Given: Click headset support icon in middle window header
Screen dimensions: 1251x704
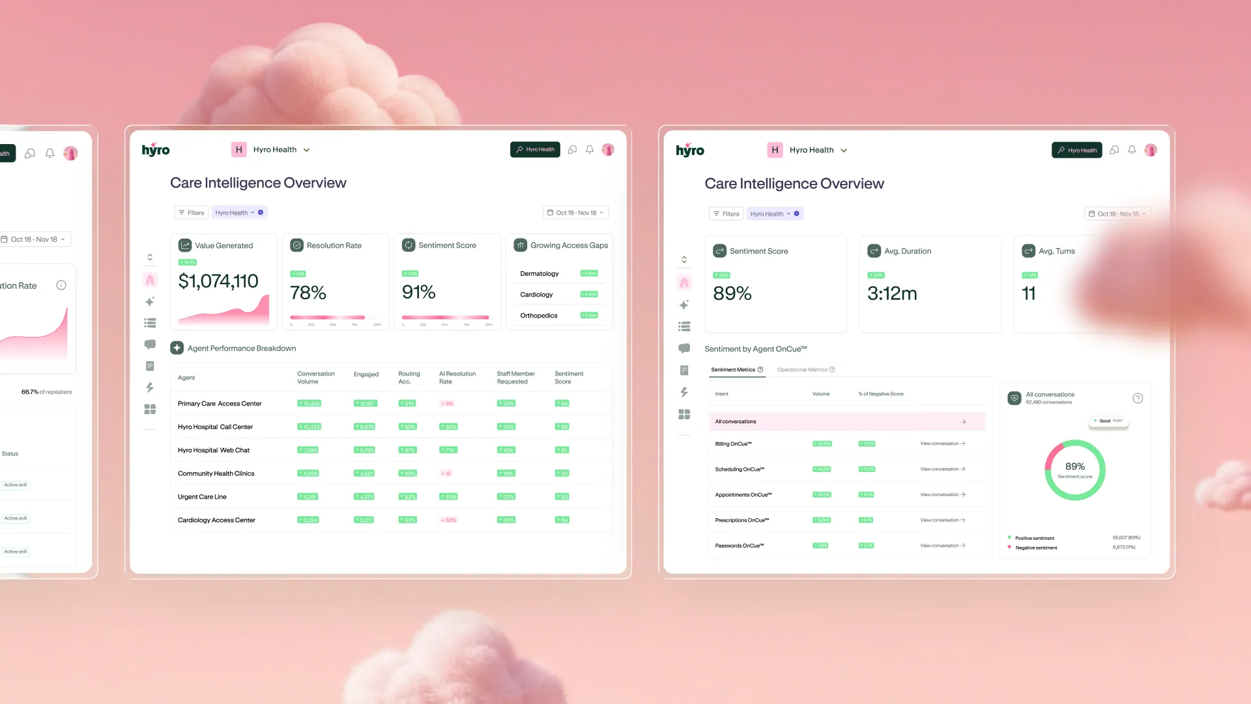Looking at the screenshot, I should point(572,149).
